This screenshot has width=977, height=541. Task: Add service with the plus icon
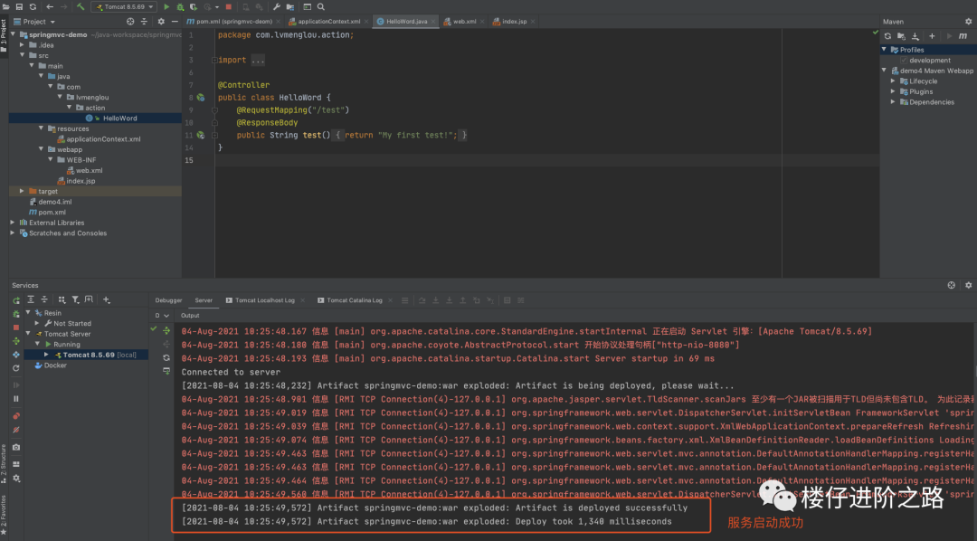click(x=107, y=299)
